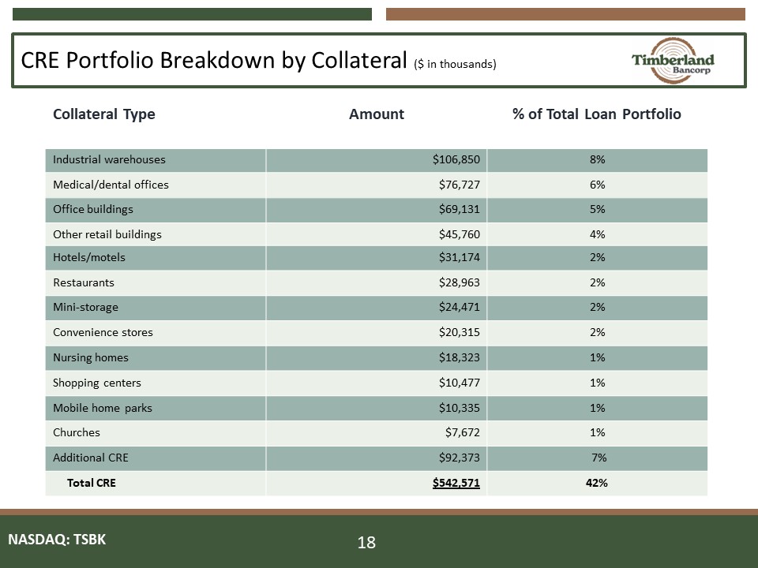Click the slide page number 18

pyautogui.click(x=366, y=542)
